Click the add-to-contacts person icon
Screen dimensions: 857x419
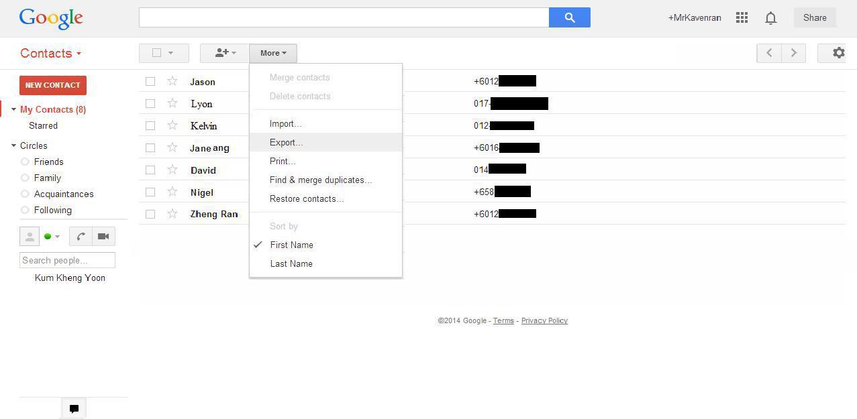pos(224,53)
